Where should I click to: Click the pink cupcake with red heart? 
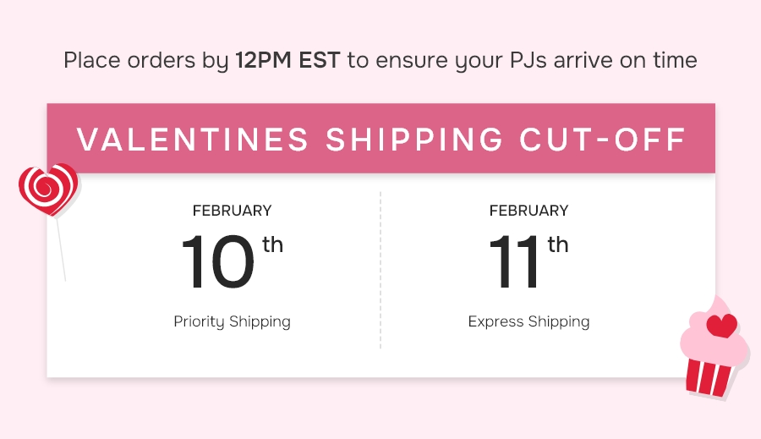[x=714, y=348]
